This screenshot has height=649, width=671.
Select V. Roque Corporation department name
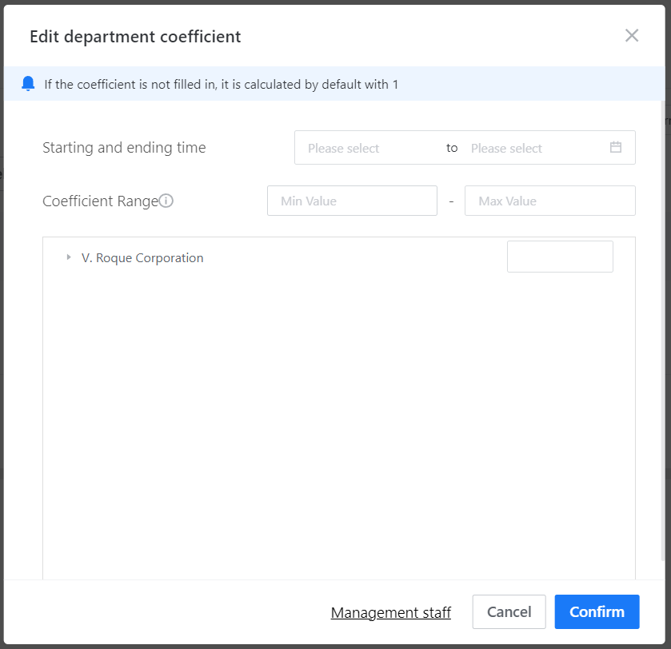pos(142,258)
